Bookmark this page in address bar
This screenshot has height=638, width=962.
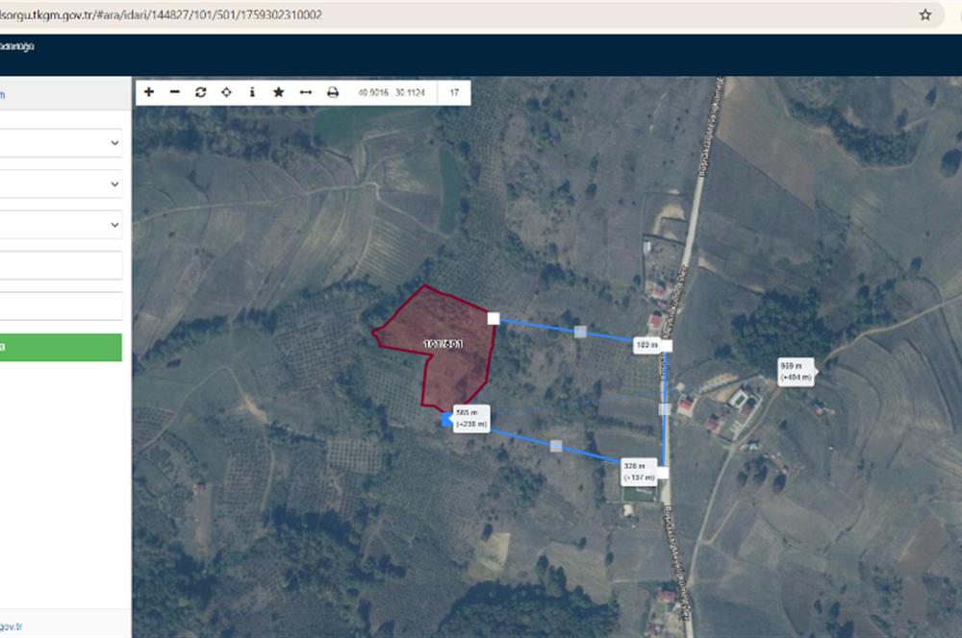click(x=925, y=15)
